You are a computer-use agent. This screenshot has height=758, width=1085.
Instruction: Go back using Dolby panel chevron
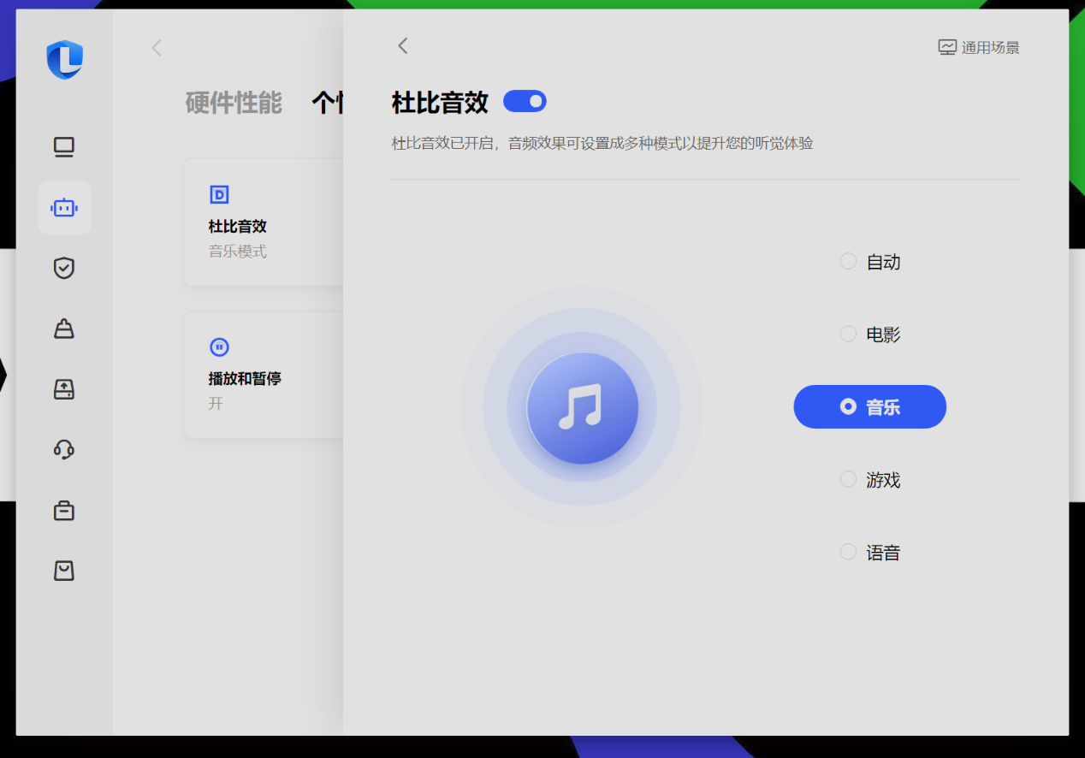(403, 46)
